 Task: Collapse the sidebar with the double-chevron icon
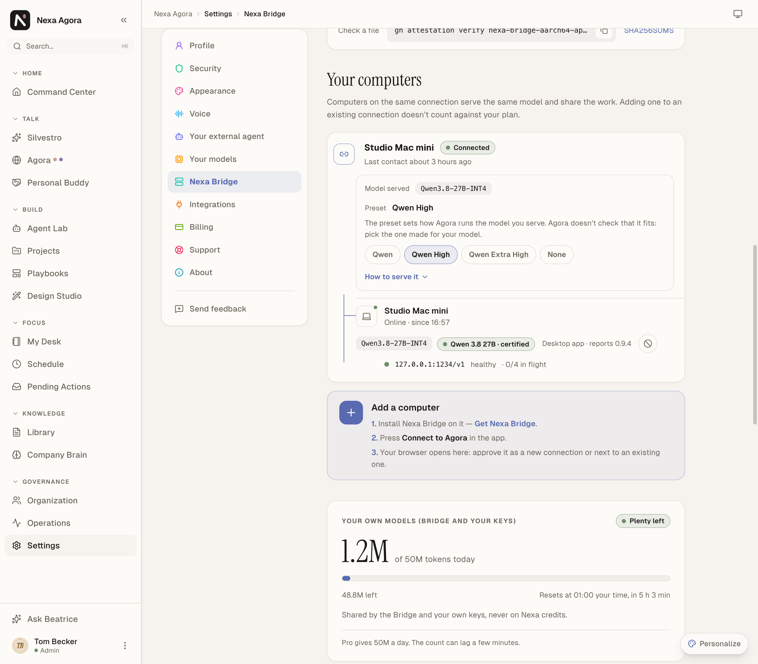click(124, 20)
